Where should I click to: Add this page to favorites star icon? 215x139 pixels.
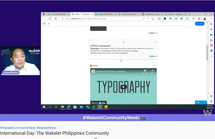pyautogui.click(x=153, y=19)
